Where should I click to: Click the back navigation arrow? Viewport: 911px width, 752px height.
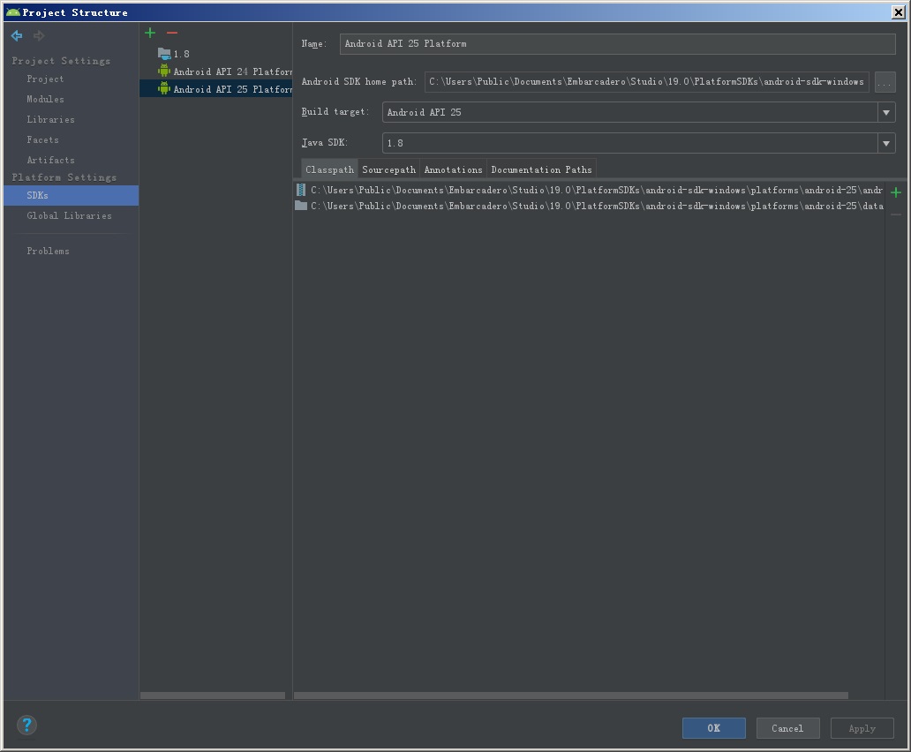(17, 36)
